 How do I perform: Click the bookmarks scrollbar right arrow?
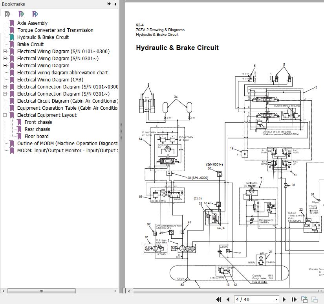click(115, 291)
